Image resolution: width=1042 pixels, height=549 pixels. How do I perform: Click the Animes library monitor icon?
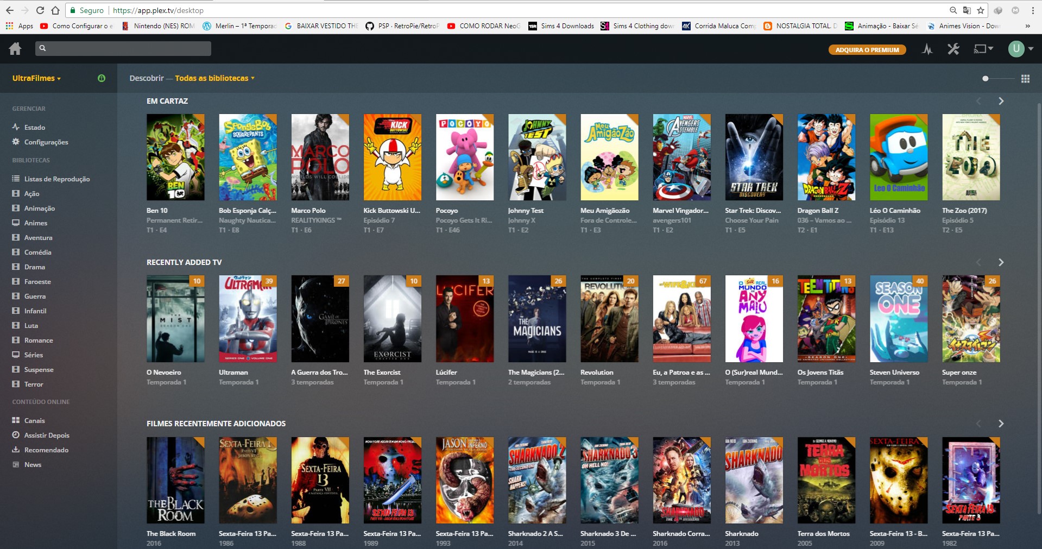coord(16,223)
